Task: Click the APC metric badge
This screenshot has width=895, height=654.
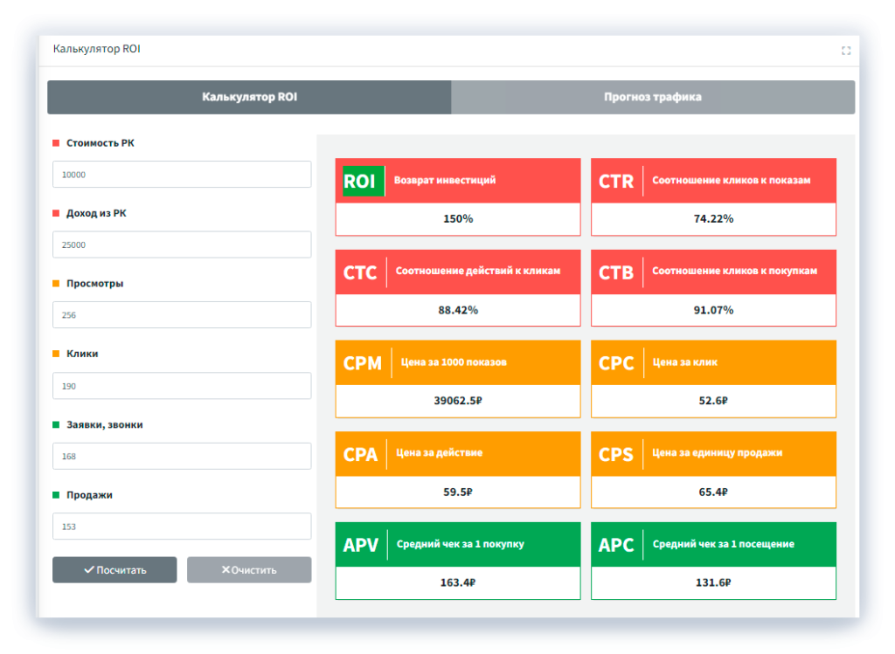Action: (616, 545)
